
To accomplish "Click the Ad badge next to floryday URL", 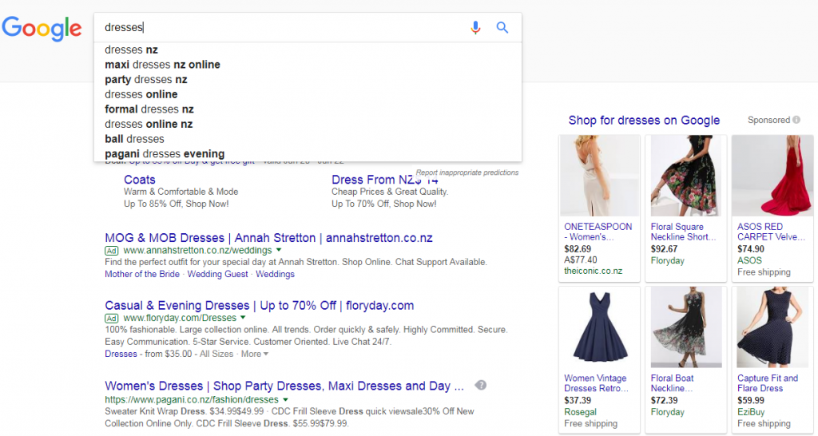I will click(112, 319).
